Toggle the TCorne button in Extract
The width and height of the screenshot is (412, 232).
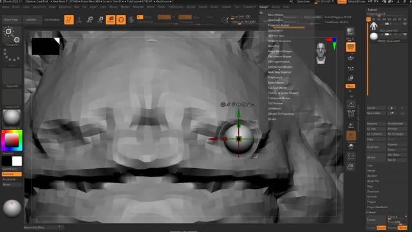392,227
